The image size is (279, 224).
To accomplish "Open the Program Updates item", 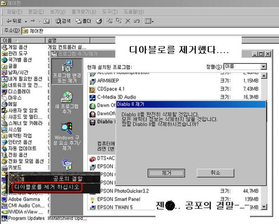I will coord(23,218).
